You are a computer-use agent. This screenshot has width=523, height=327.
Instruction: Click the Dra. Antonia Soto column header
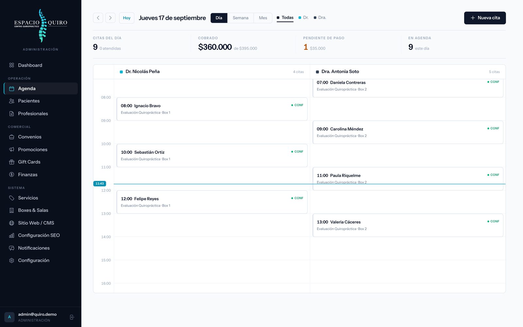(408, 72)
